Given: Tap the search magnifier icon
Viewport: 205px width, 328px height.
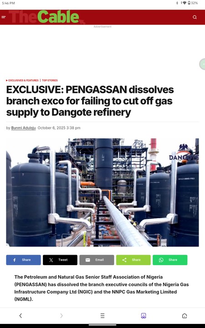Looking at the screenshot, I should 195,17.
